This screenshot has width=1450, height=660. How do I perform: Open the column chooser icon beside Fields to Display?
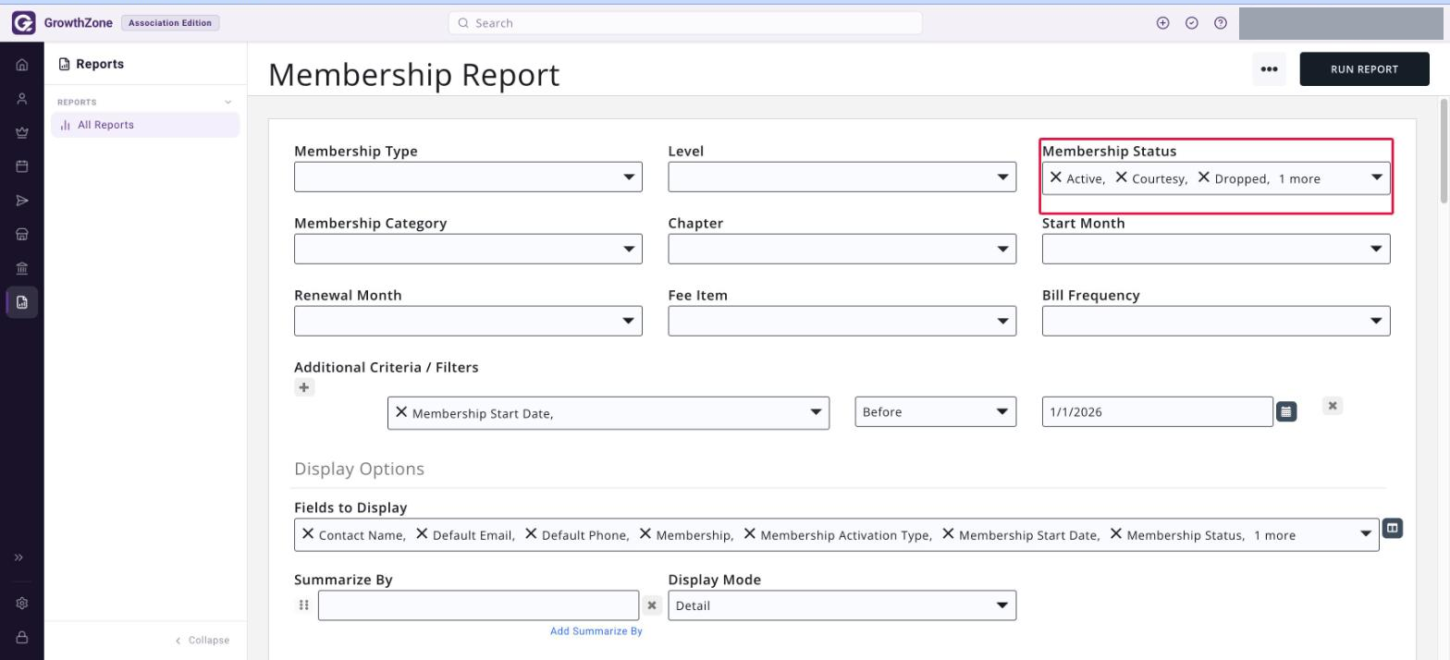pos(1393,528)
